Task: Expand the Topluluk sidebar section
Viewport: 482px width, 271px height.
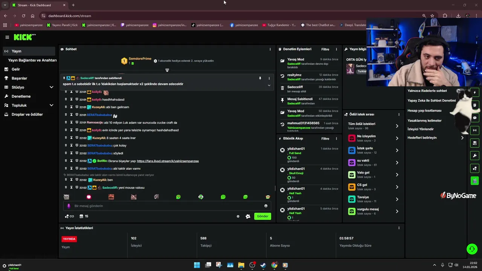Action: tap(52, 105)
